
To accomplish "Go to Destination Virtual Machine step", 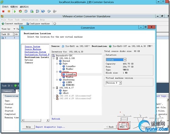I will tap(37, 55).
